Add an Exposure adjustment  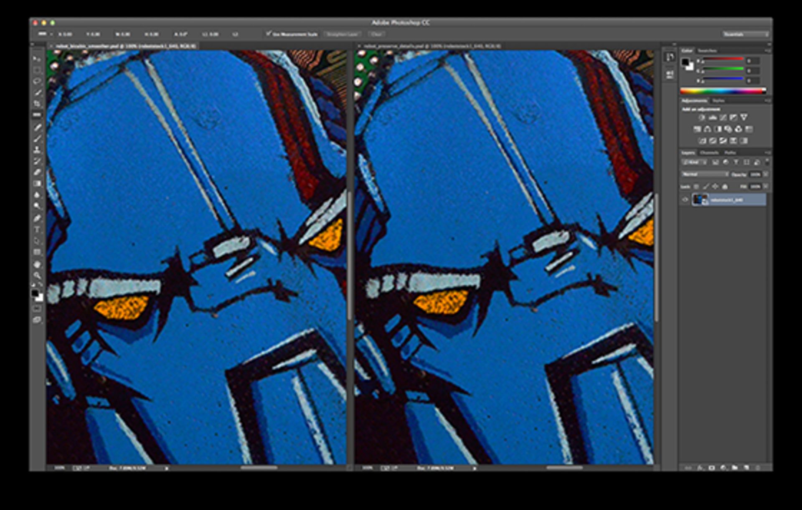tap(733, 118)
